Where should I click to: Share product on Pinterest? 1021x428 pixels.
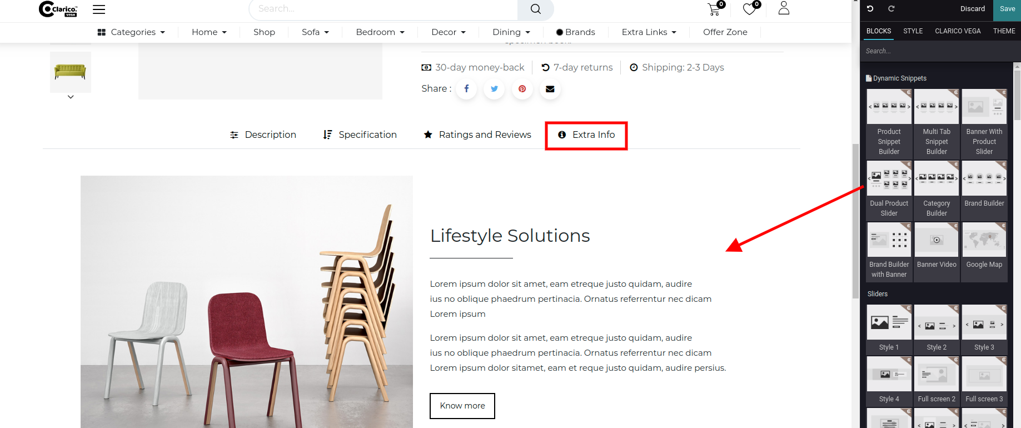tap(522, 89)
